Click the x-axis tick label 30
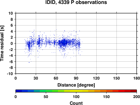 click(36, 78)
